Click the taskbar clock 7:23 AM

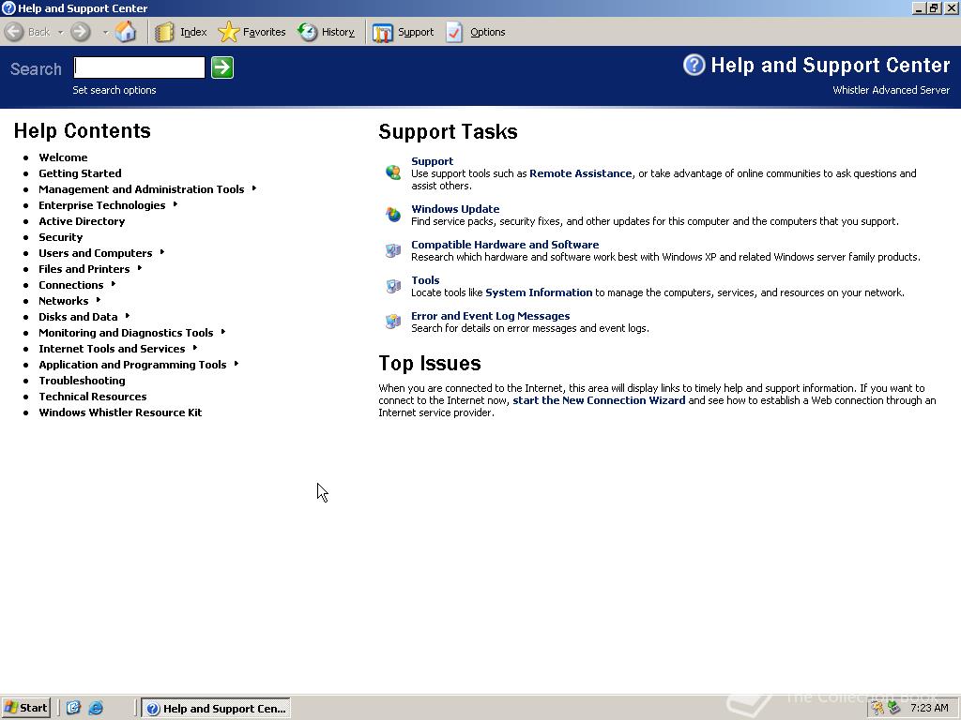(x=929, y=708)
